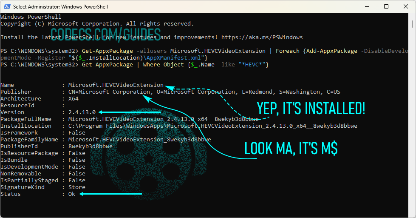Image resolution: width=416 pixels, height=218 pixels.
Task: Click the IsResourcePackage False value
Action: (x=77, y=153)
